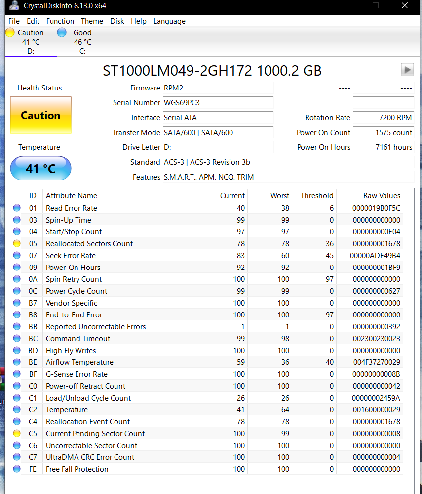Select raw value 0000019B0F5C
Image resolution: width=422 pixels, height=494 pixels.
tap(376, 208)
